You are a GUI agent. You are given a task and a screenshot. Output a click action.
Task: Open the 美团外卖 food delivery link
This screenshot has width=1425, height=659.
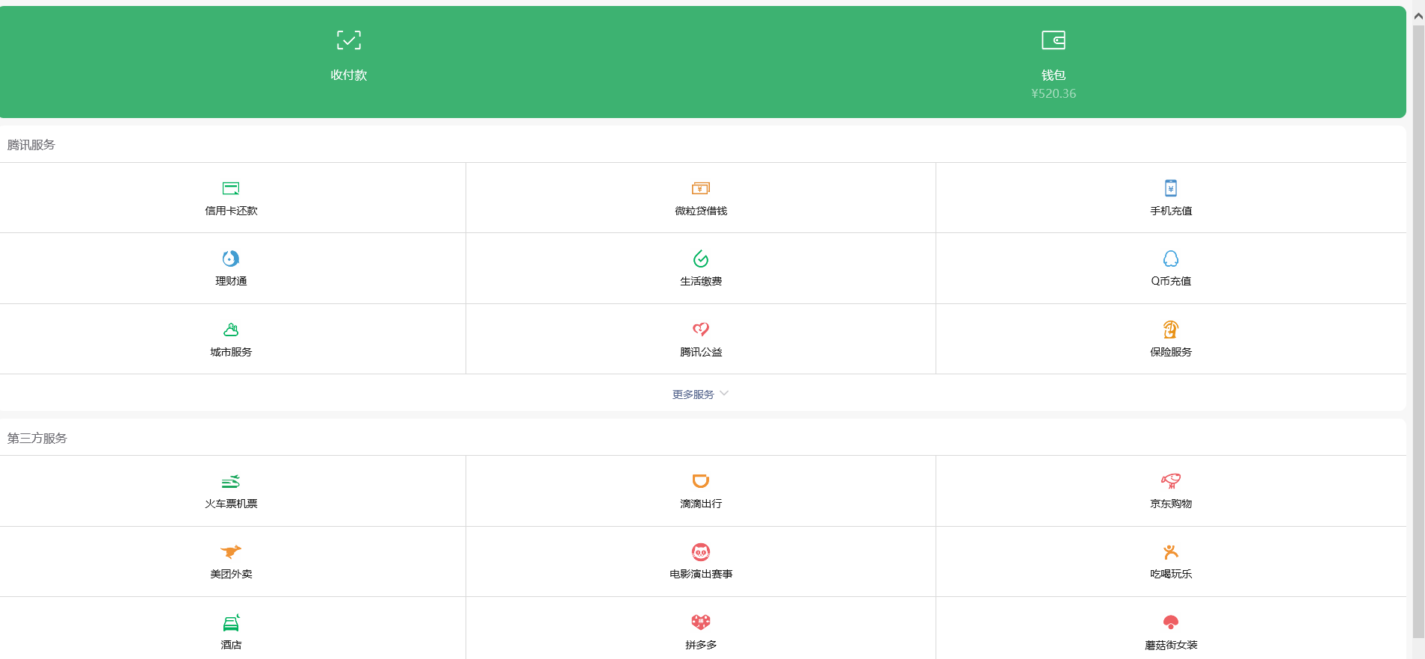tap(231, 574)
